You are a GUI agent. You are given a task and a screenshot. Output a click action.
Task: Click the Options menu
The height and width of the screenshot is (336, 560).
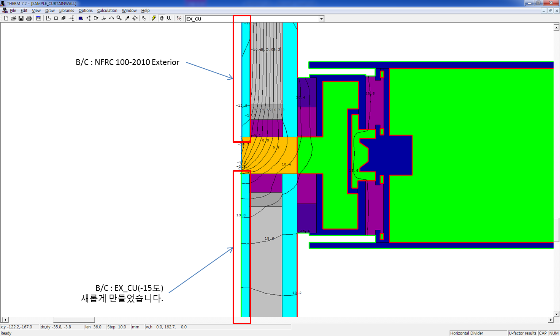pyautogui.click(x=86, y=11)
